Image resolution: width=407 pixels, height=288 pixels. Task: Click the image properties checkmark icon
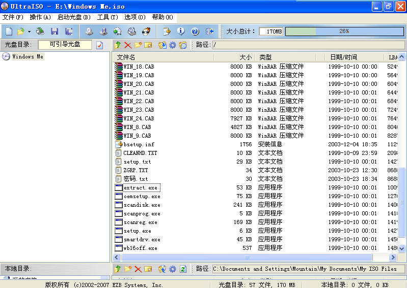tap(99, 45)
